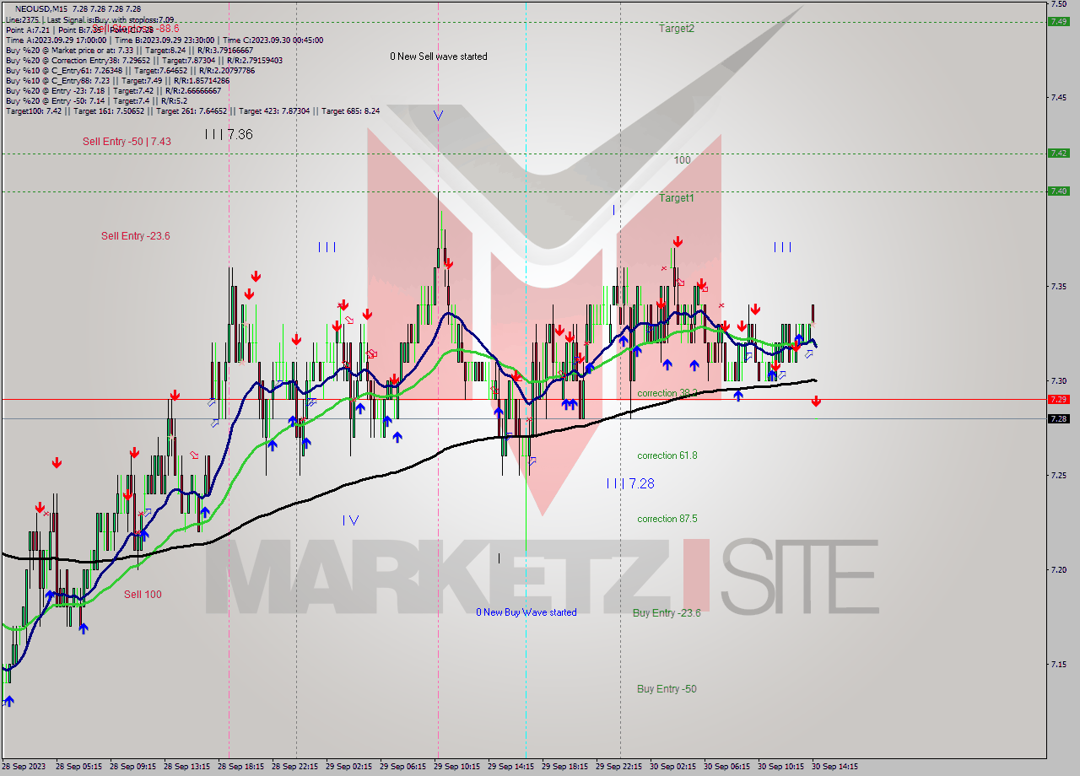Select the 'Buy Entry -50' label
Screen dimensions: 1080x776
pos(667,689)
